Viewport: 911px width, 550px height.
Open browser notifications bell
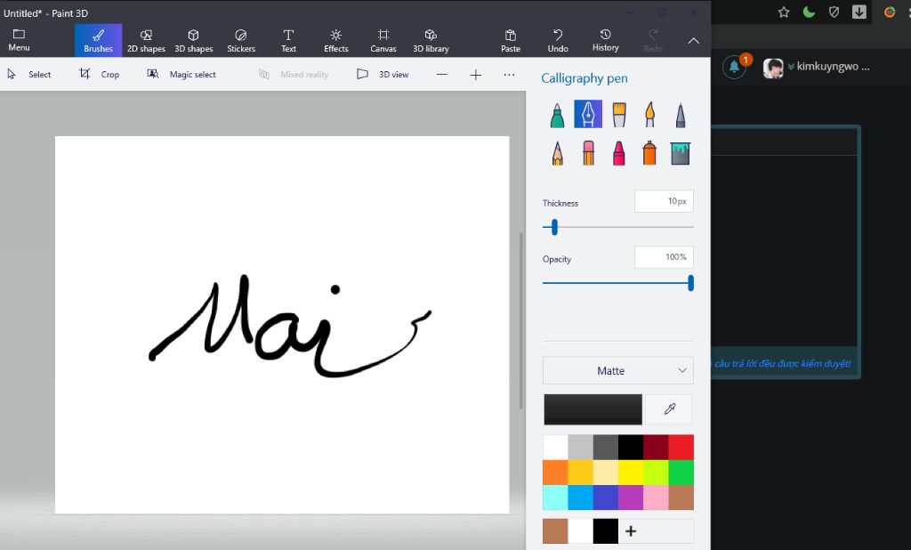734,68
